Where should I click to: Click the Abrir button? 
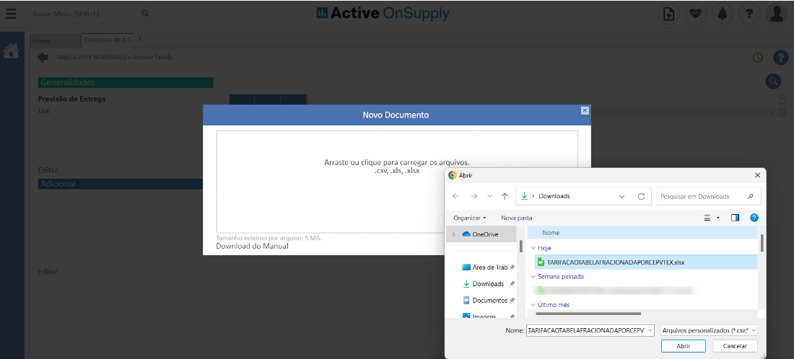(683, 346)
